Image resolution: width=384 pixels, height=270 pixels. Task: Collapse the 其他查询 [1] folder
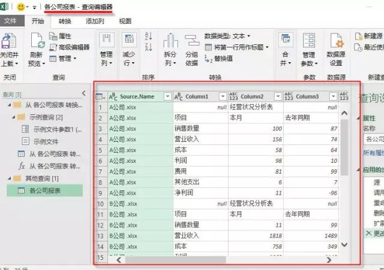(10, 178)
